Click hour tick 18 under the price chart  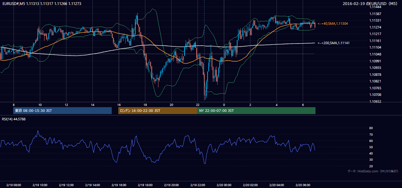[145, 105]
